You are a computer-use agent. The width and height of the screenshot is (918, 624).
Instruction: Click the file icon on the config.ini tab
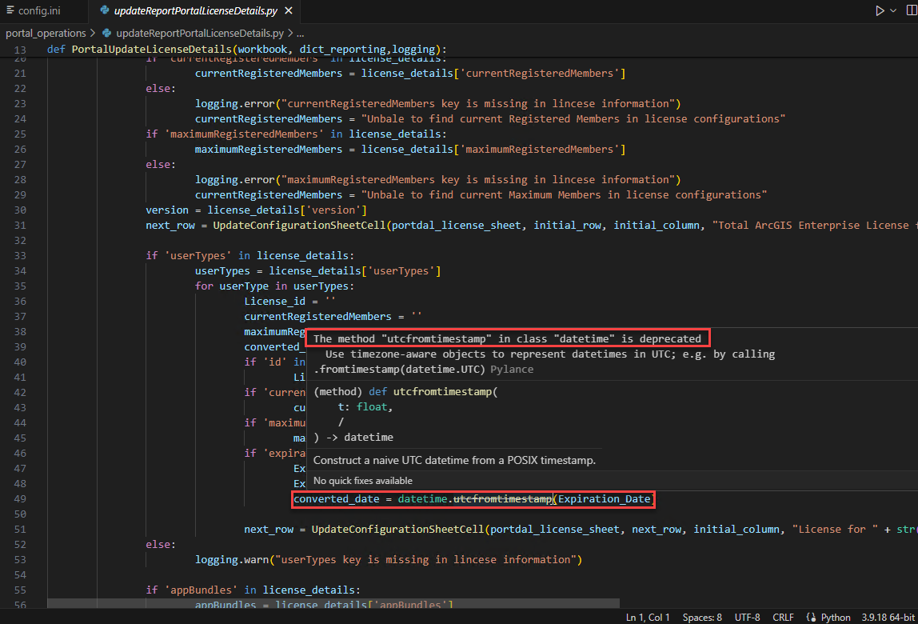pos(11,11)
